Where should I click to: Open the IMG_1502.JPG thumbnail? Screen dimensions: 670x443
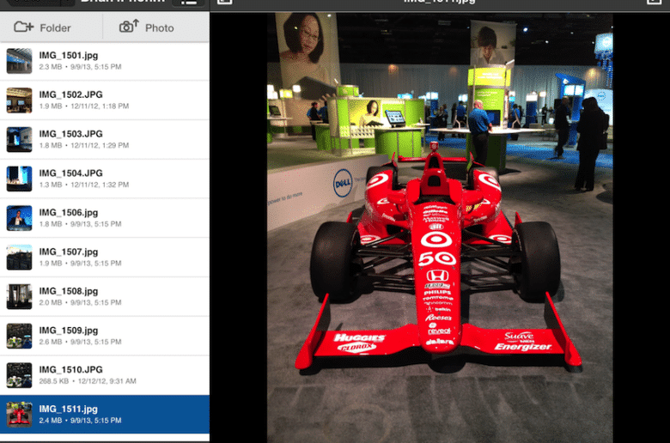(x=19, y=100)
